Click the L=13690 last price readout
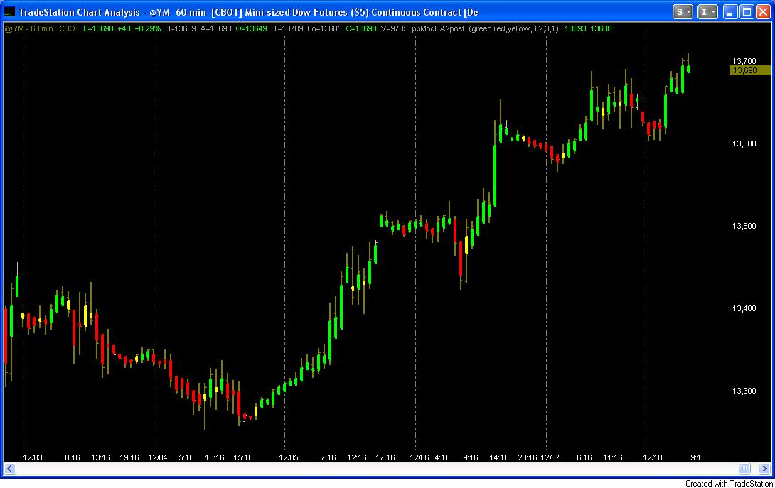 click(98, 28)
